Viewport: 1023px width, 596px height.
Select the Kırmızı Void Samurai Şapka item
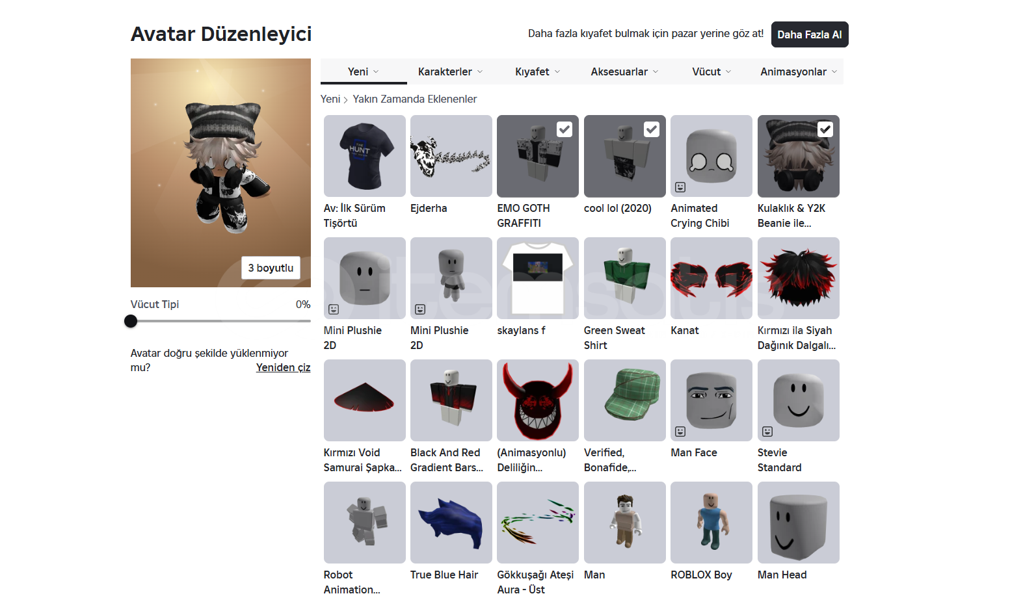point(365,400)
